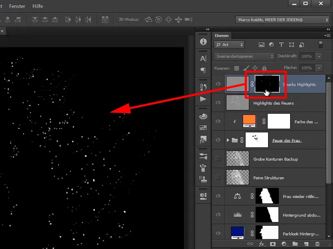Expand the Feuer der Frau group

click(228, 140)
